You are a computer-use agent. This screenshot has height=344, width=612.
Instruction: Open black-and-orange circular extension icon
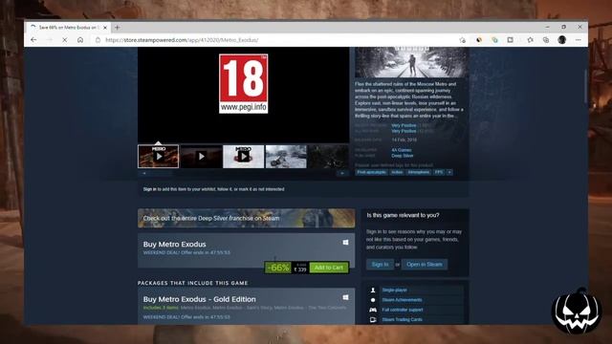point(479,40)
